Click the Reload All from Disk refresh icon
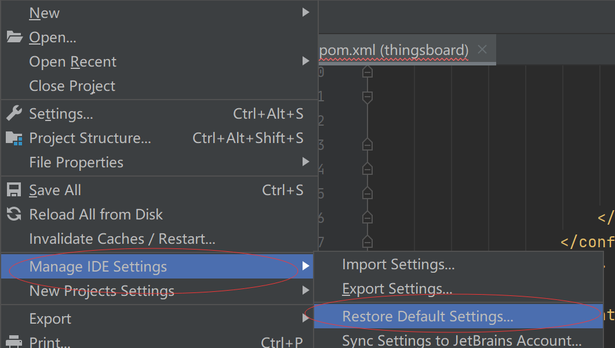This screenshot has width=615, height=348. click(x=14, y=214)
